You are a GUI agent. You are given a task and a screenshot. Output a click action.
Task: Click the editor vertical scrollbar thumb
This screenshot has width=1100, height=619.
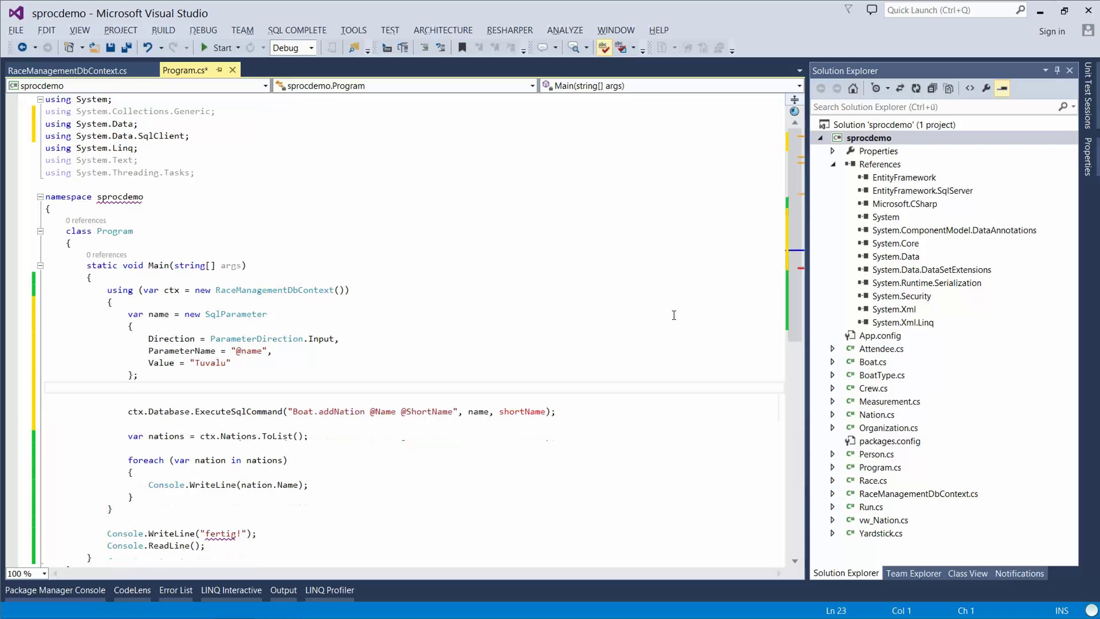pos(795,234)
